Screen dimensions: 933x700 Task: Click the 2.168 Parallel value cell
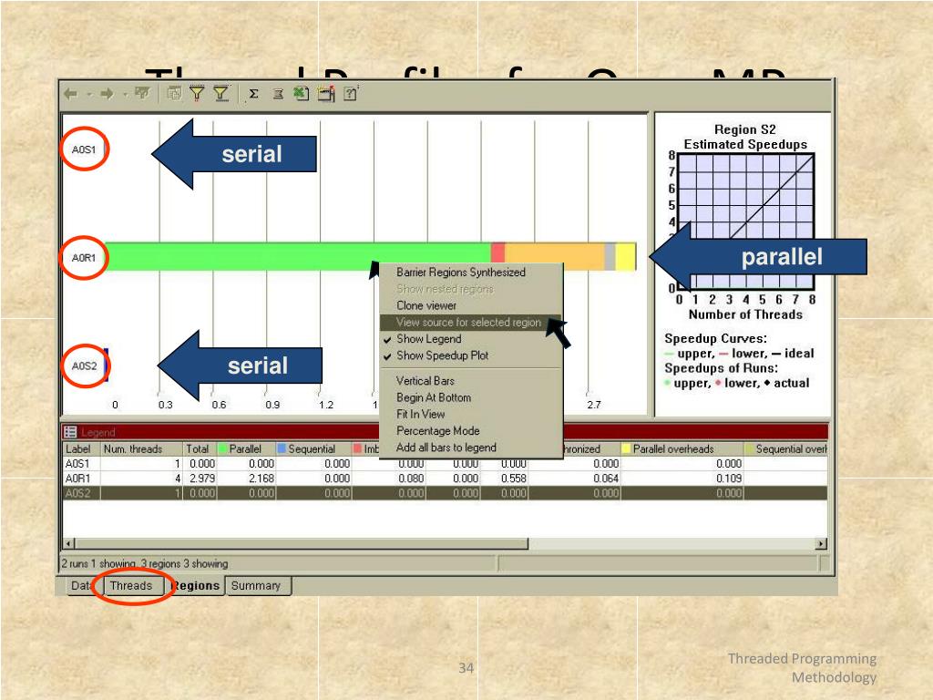pos(261,479)
